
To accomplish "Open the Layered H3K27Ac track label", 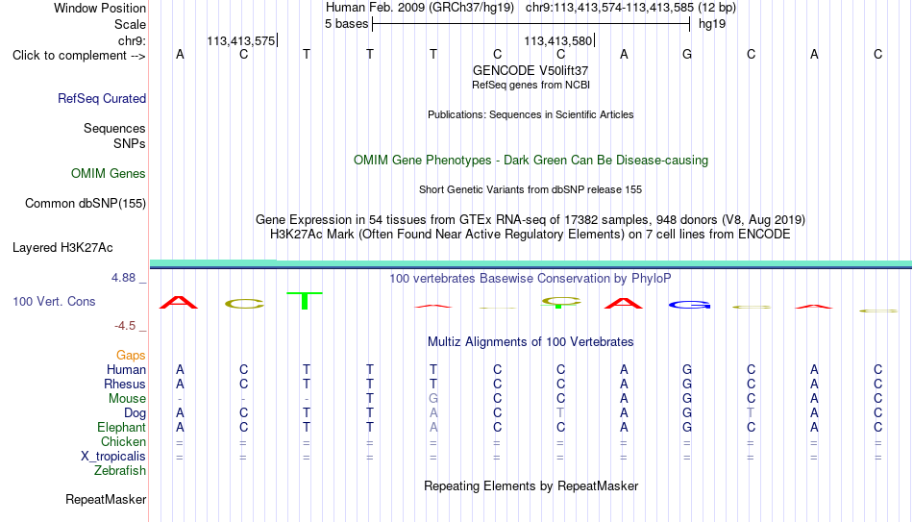I will click(62, 248).
